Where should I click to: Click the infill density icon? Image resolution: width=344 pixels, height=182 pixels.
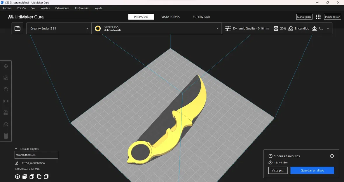276,28
